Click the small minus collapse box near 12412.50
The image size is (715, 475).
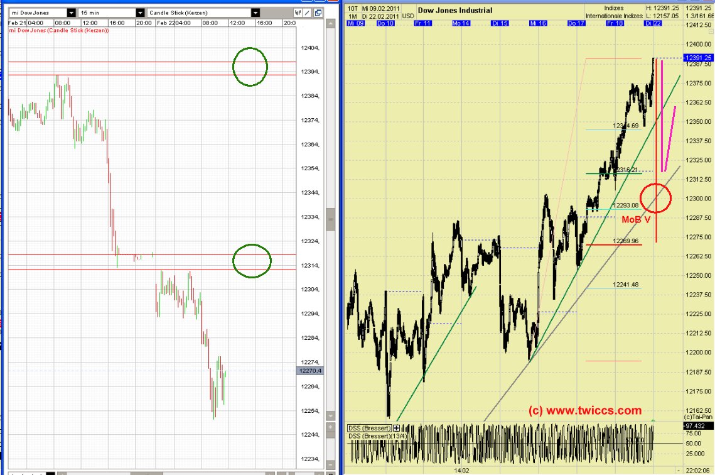[711, 31]
